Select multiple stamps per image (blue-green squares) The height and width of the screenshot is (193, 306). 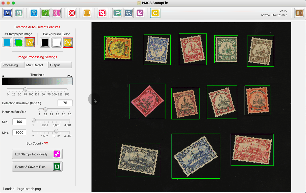point(18,42)
